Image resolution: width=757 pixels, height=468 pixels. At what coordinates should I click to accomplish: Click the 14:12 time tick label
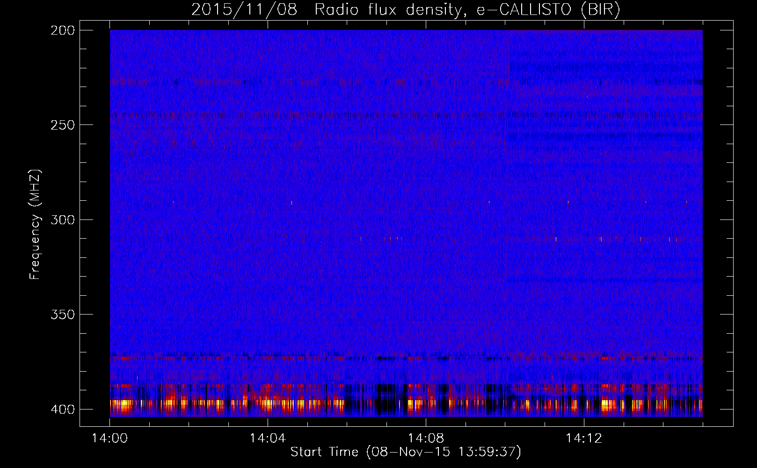[584, 438]
